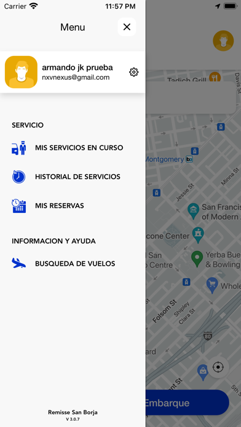Click the clock history icon
The height and width of the screenshot is (427, 241).
pos(19,177)
